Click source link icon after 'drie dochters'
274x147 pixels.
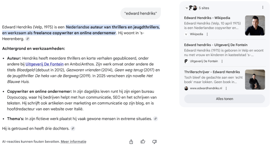[73, 129]
